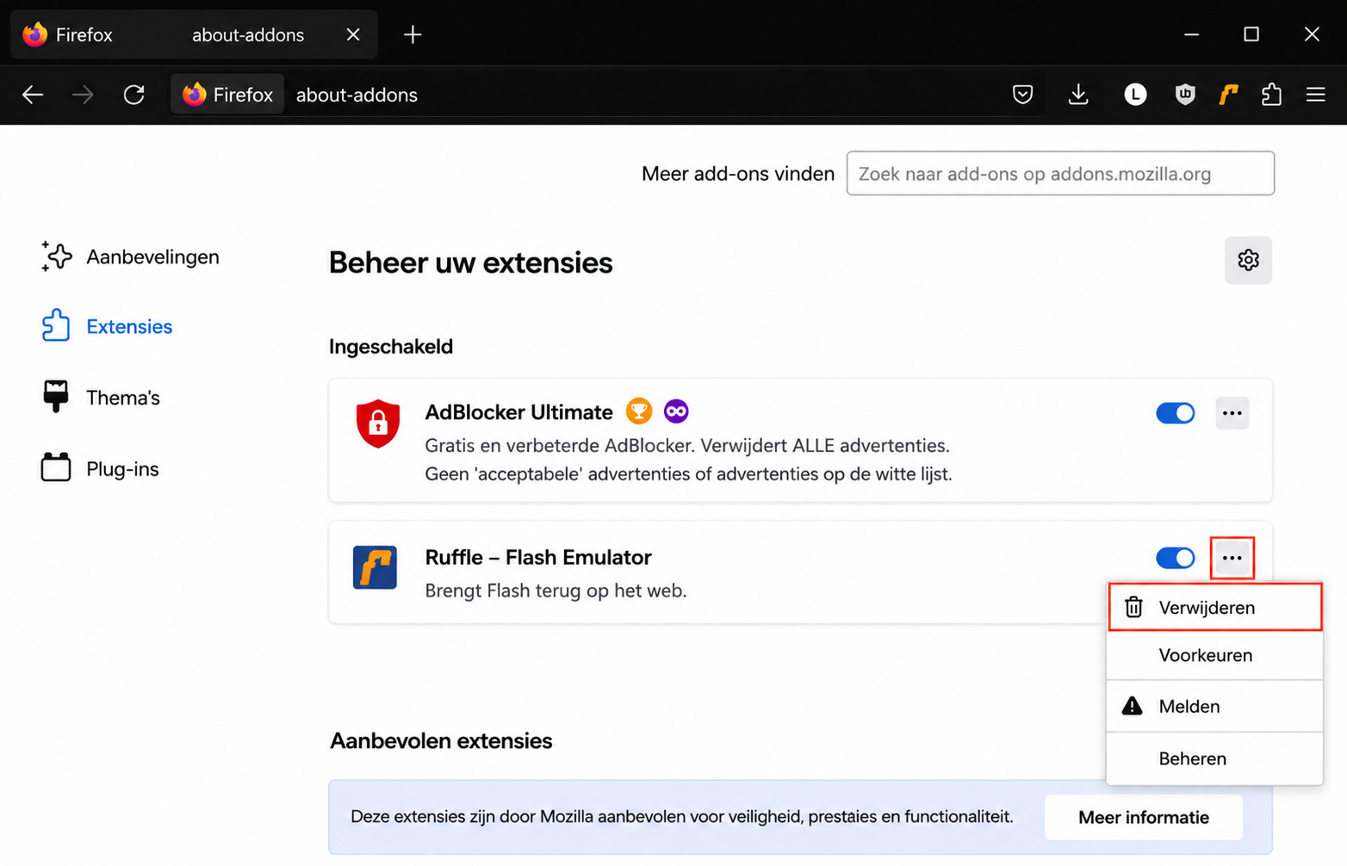Click the Ingeschakeld section heading
The width and height of the screenshot is (1347, 866).
(391, 346)
